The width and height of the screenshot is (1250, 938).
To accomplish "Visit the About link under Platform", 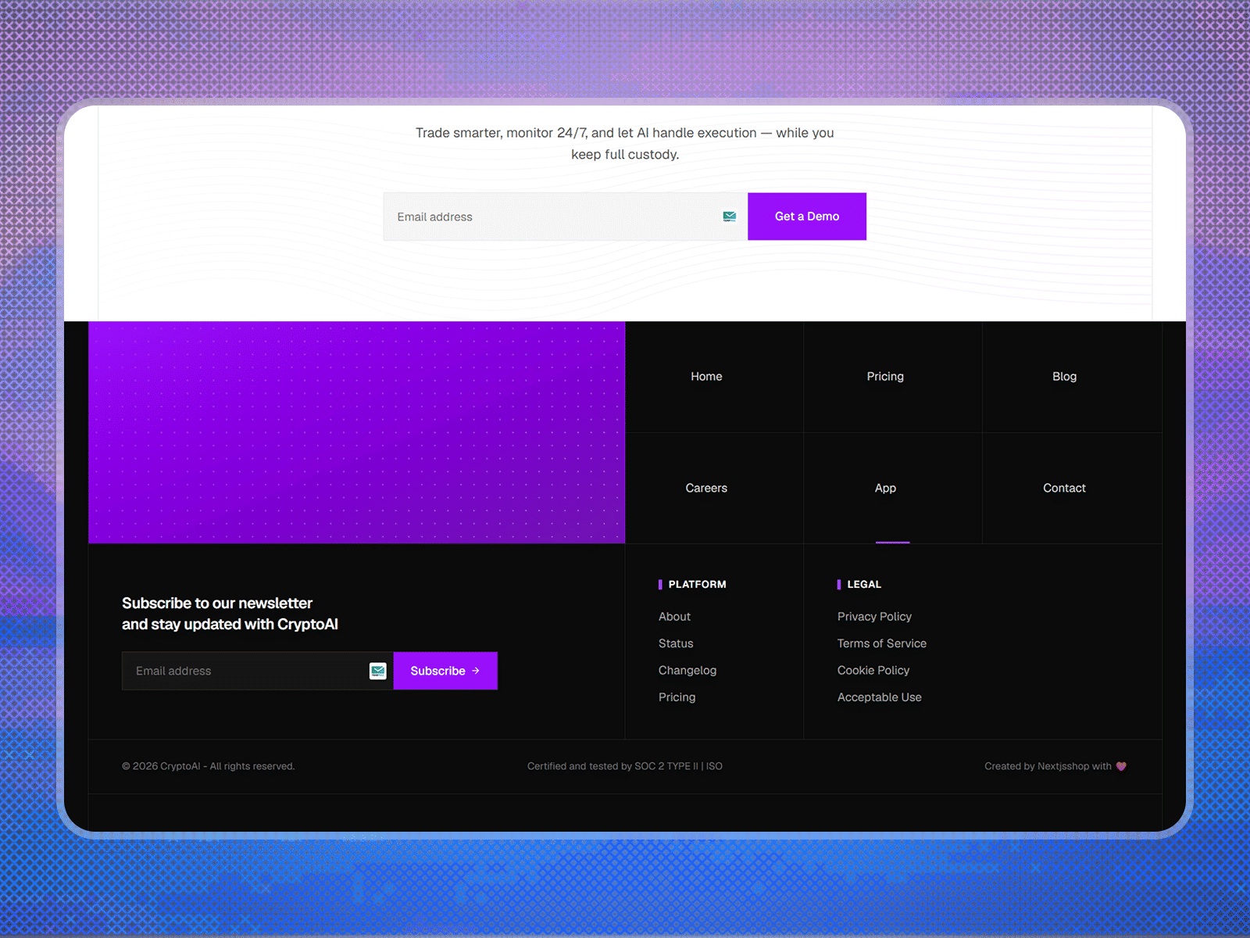I will click(x=674, y=617).
